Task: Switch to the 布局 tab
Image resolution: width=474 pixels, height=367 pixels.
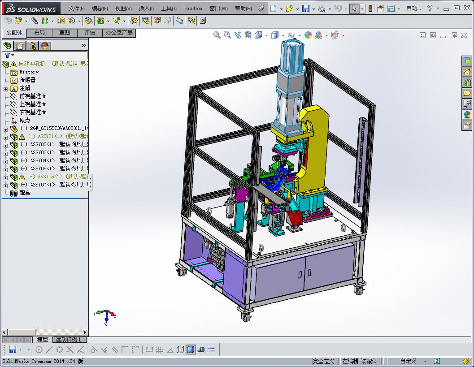Action: [x=39, y=33]
